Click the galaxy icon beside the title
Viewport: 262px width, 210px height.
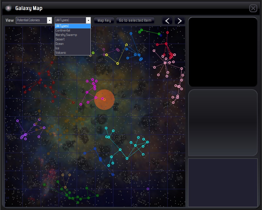[x=8, y=8]
